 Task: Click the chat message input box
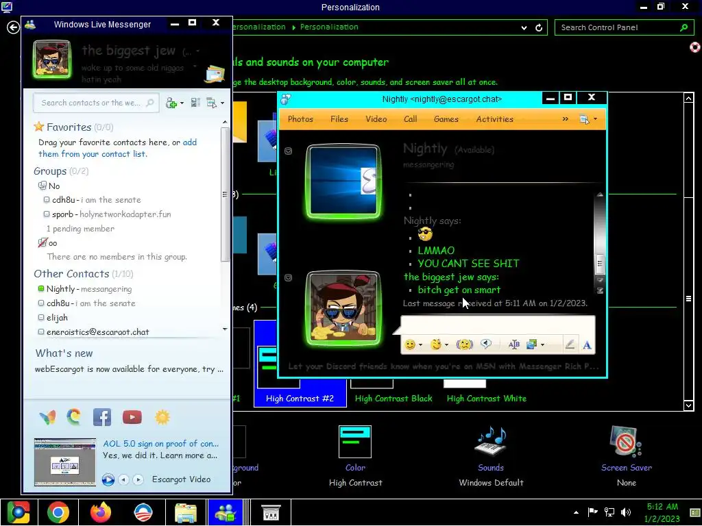tap(498, 325)
